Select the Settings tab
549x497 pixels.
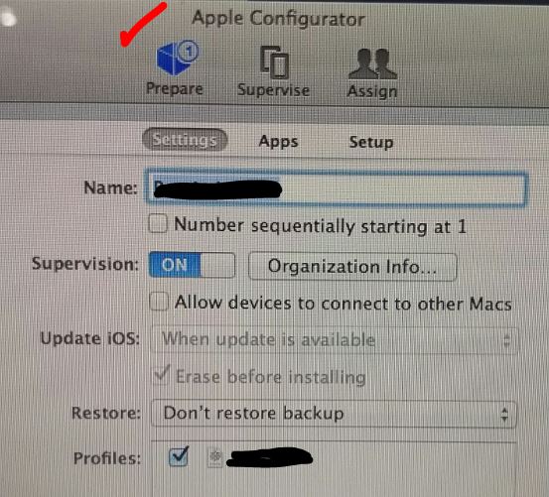coord(185,140)
